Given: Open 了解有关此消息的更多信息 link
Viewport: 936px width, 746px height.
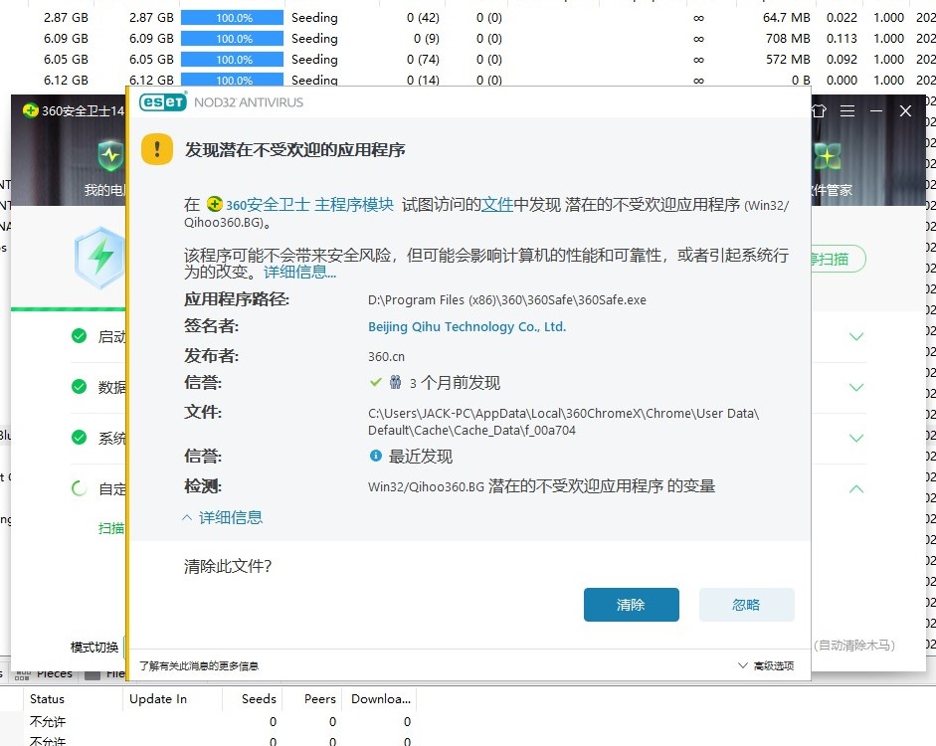Looking at the screenshot, I should [199, 666].
